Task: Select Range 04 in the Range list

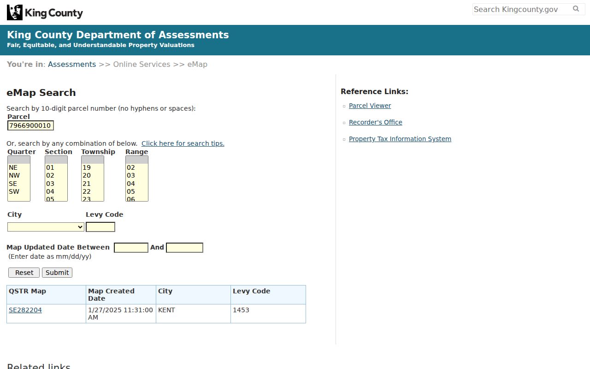Action: [x=137, y=184]
